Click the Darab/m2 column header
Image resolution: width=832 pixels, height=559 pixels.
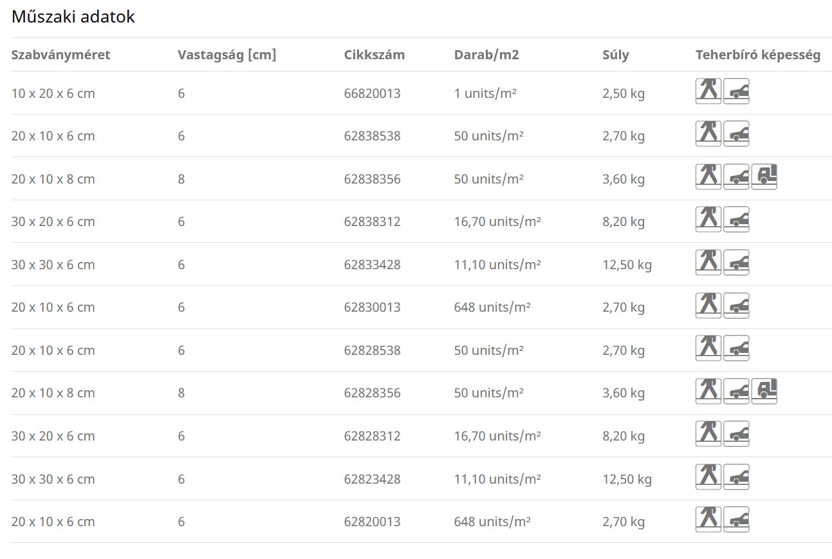pos(486,55)
